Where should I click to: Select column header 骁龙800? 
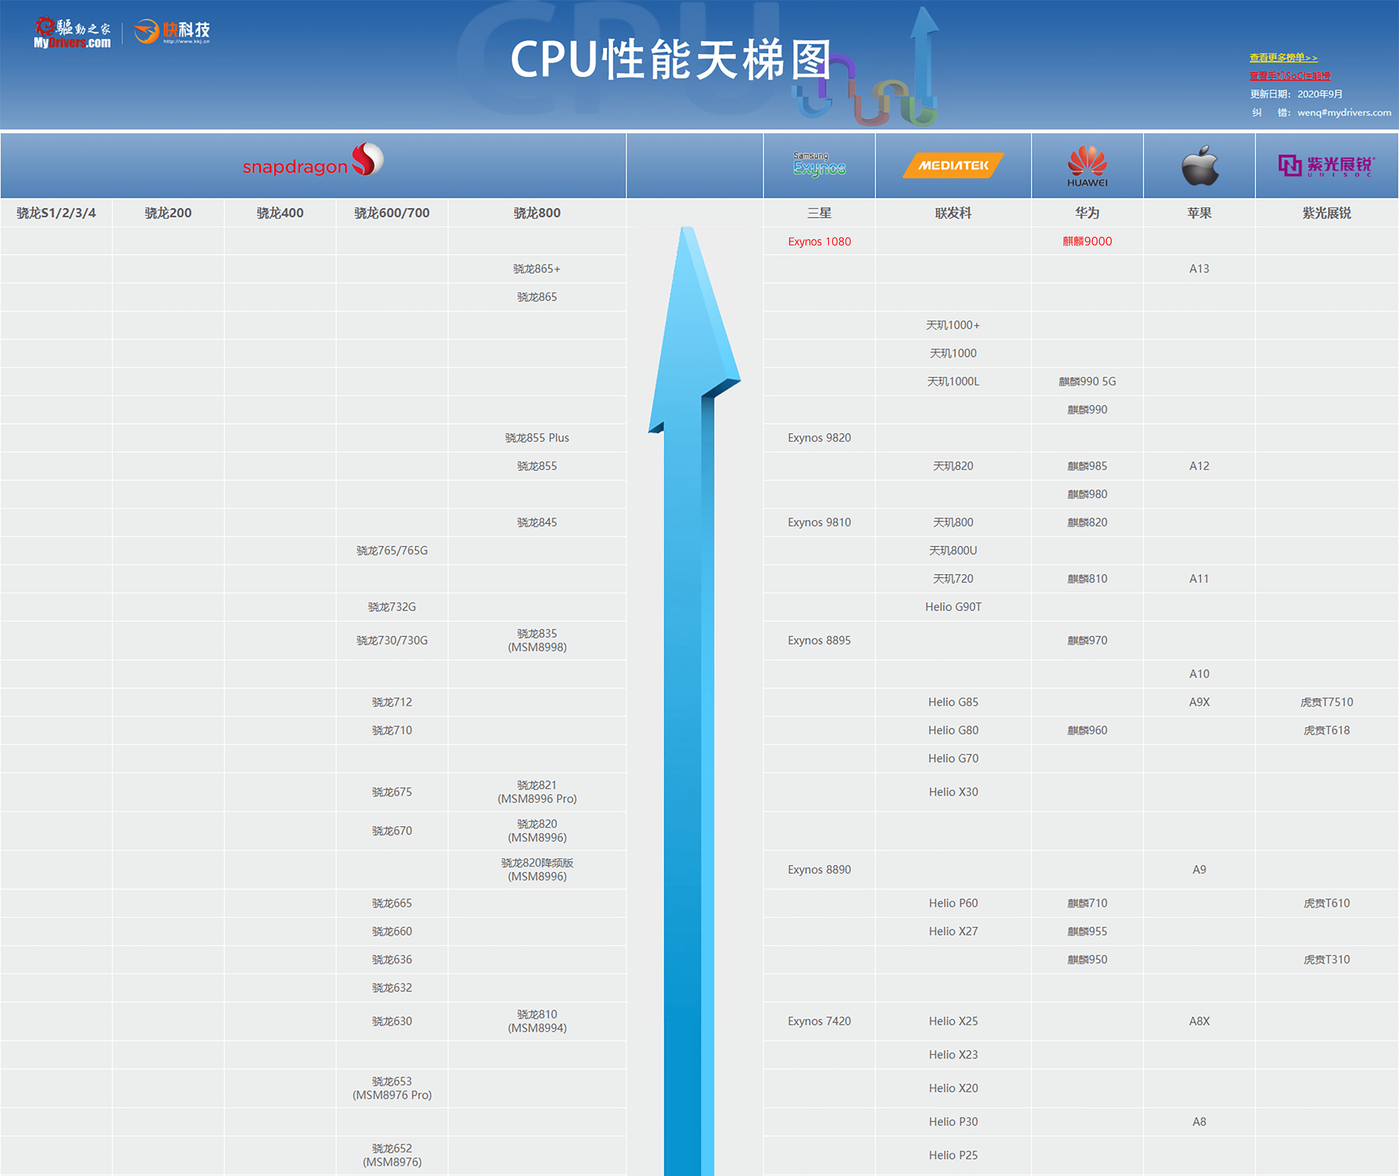coord(537,213)
